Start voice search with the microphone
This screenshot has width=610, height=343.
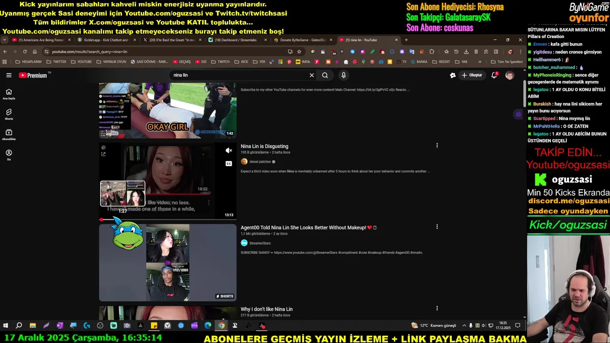(x=343, y=75)
